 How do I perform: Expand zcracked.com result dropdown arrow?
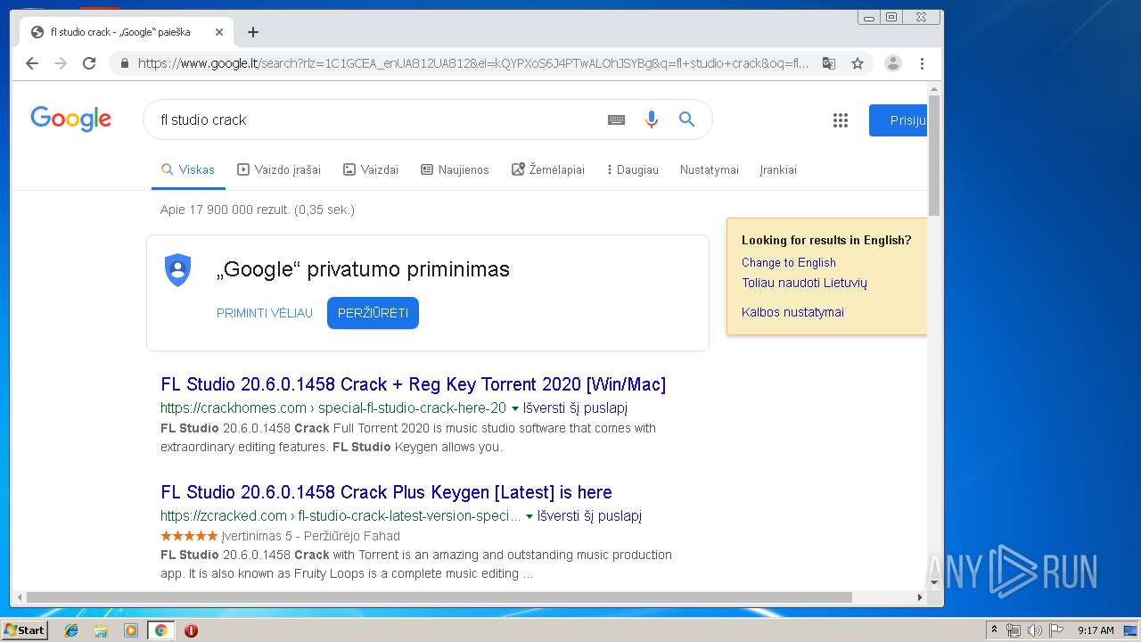pos(529,516)
